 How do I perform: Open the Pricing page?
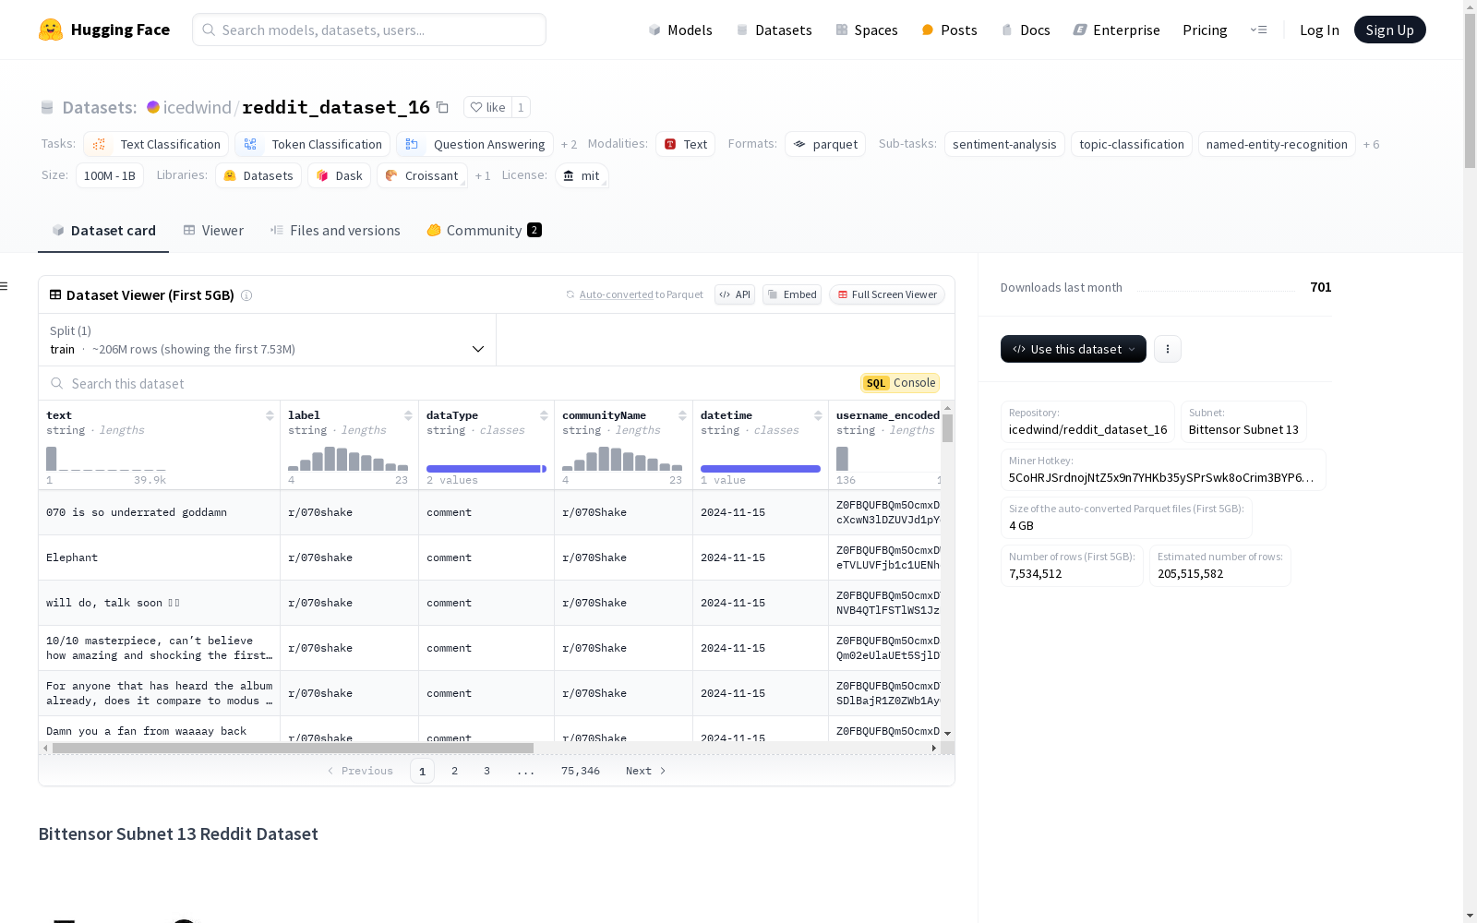tap(1205, 30)
